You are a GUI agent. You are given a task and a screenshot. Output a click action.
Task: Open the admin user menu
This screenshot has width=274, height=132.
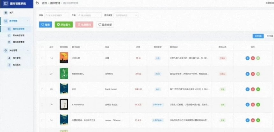coord(270,3)
